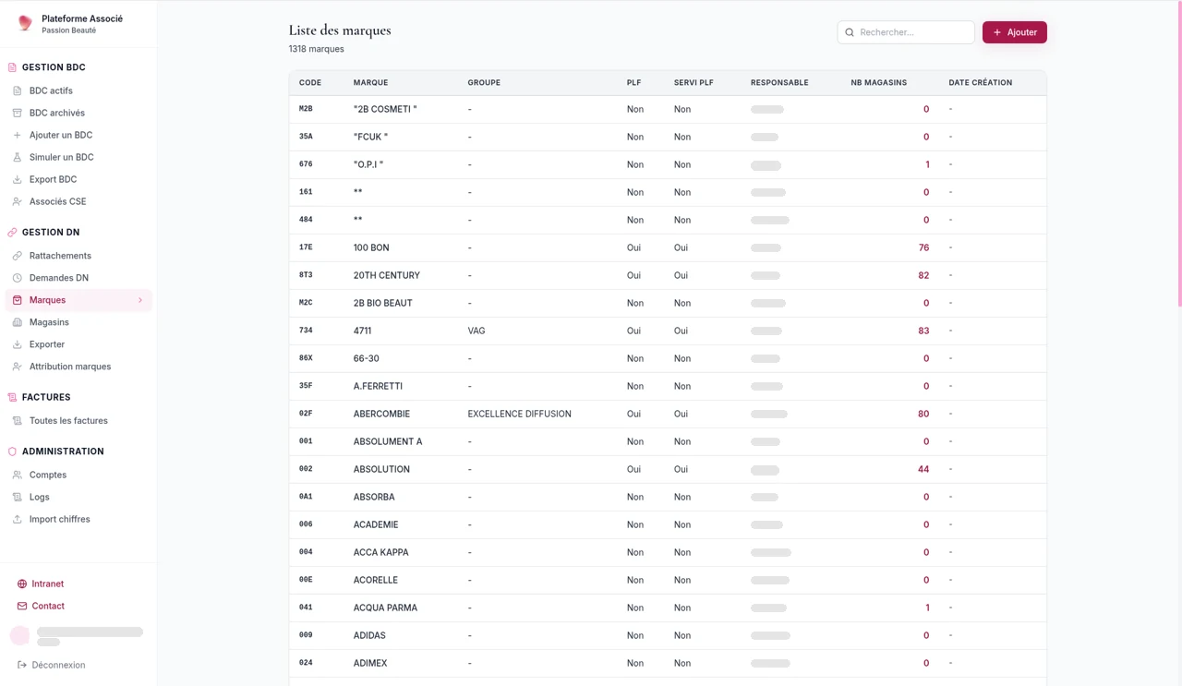1182x686 pixels.
Task: Click the Associés CSE user icon
Action: (x=17, y=201)
